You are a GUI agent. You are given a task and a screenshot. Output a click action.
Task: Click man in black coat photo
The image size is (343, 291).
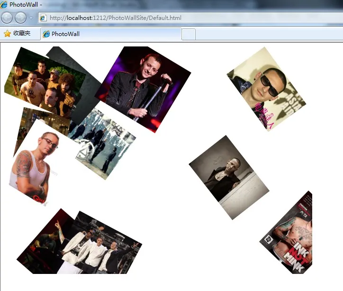tap(229, 177)
